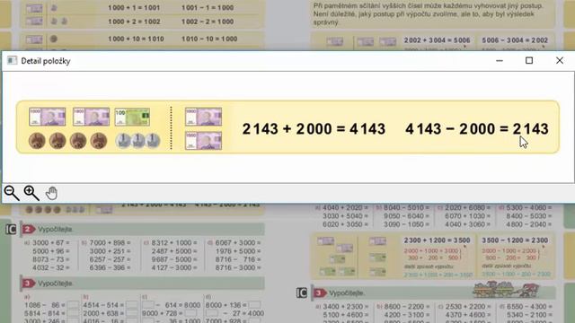
Task: Click the Detail položky window icon
Action: pos(12,60)
